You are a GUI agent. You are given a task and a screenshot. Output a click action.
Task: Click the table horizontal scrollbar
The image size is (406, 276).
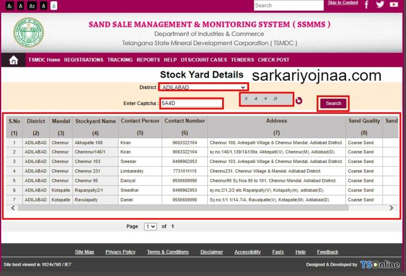pos(183,208)
